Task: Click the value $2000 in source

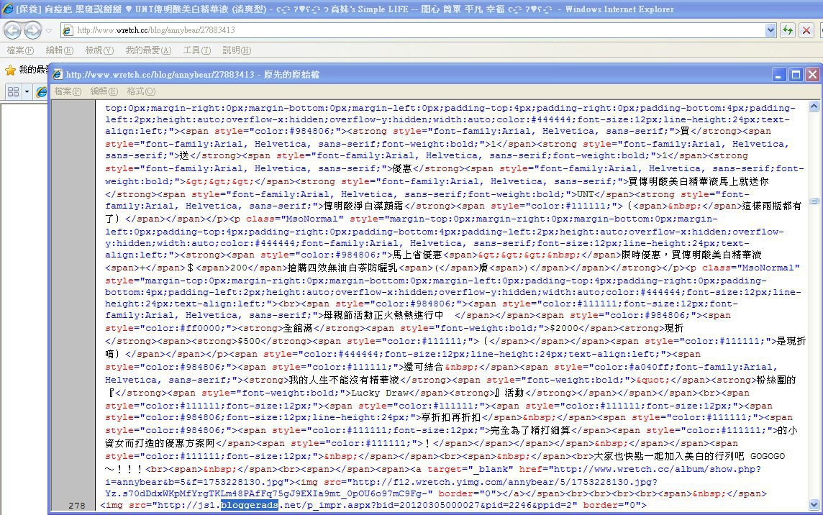Action: (564, 328)
